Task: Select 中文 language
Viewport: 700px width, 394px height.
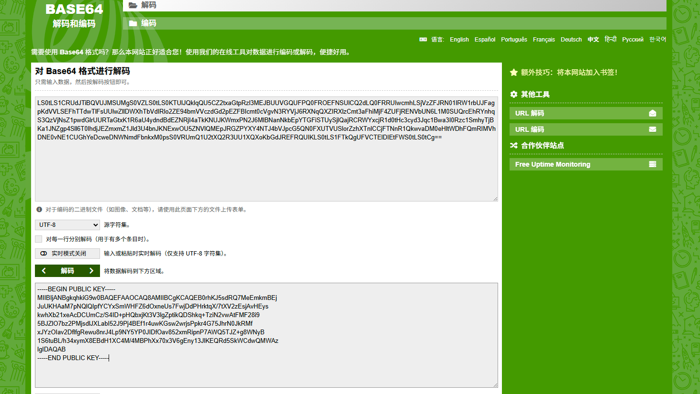Action: point(593,40)
